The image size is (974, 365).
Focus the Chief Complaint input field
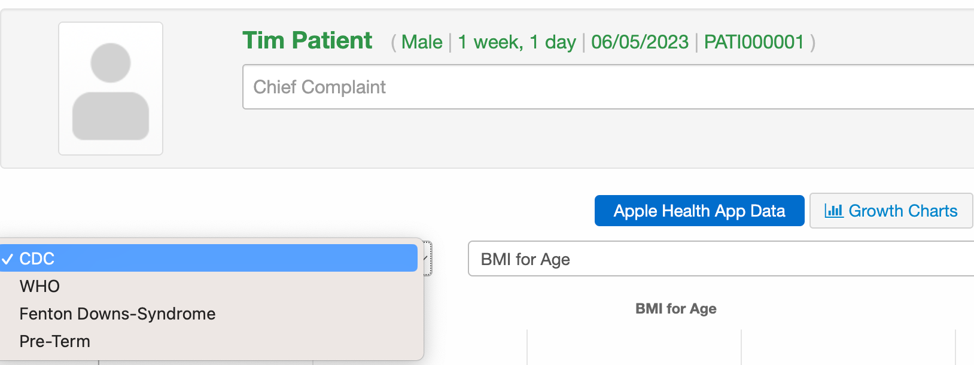tap(598, 87)
